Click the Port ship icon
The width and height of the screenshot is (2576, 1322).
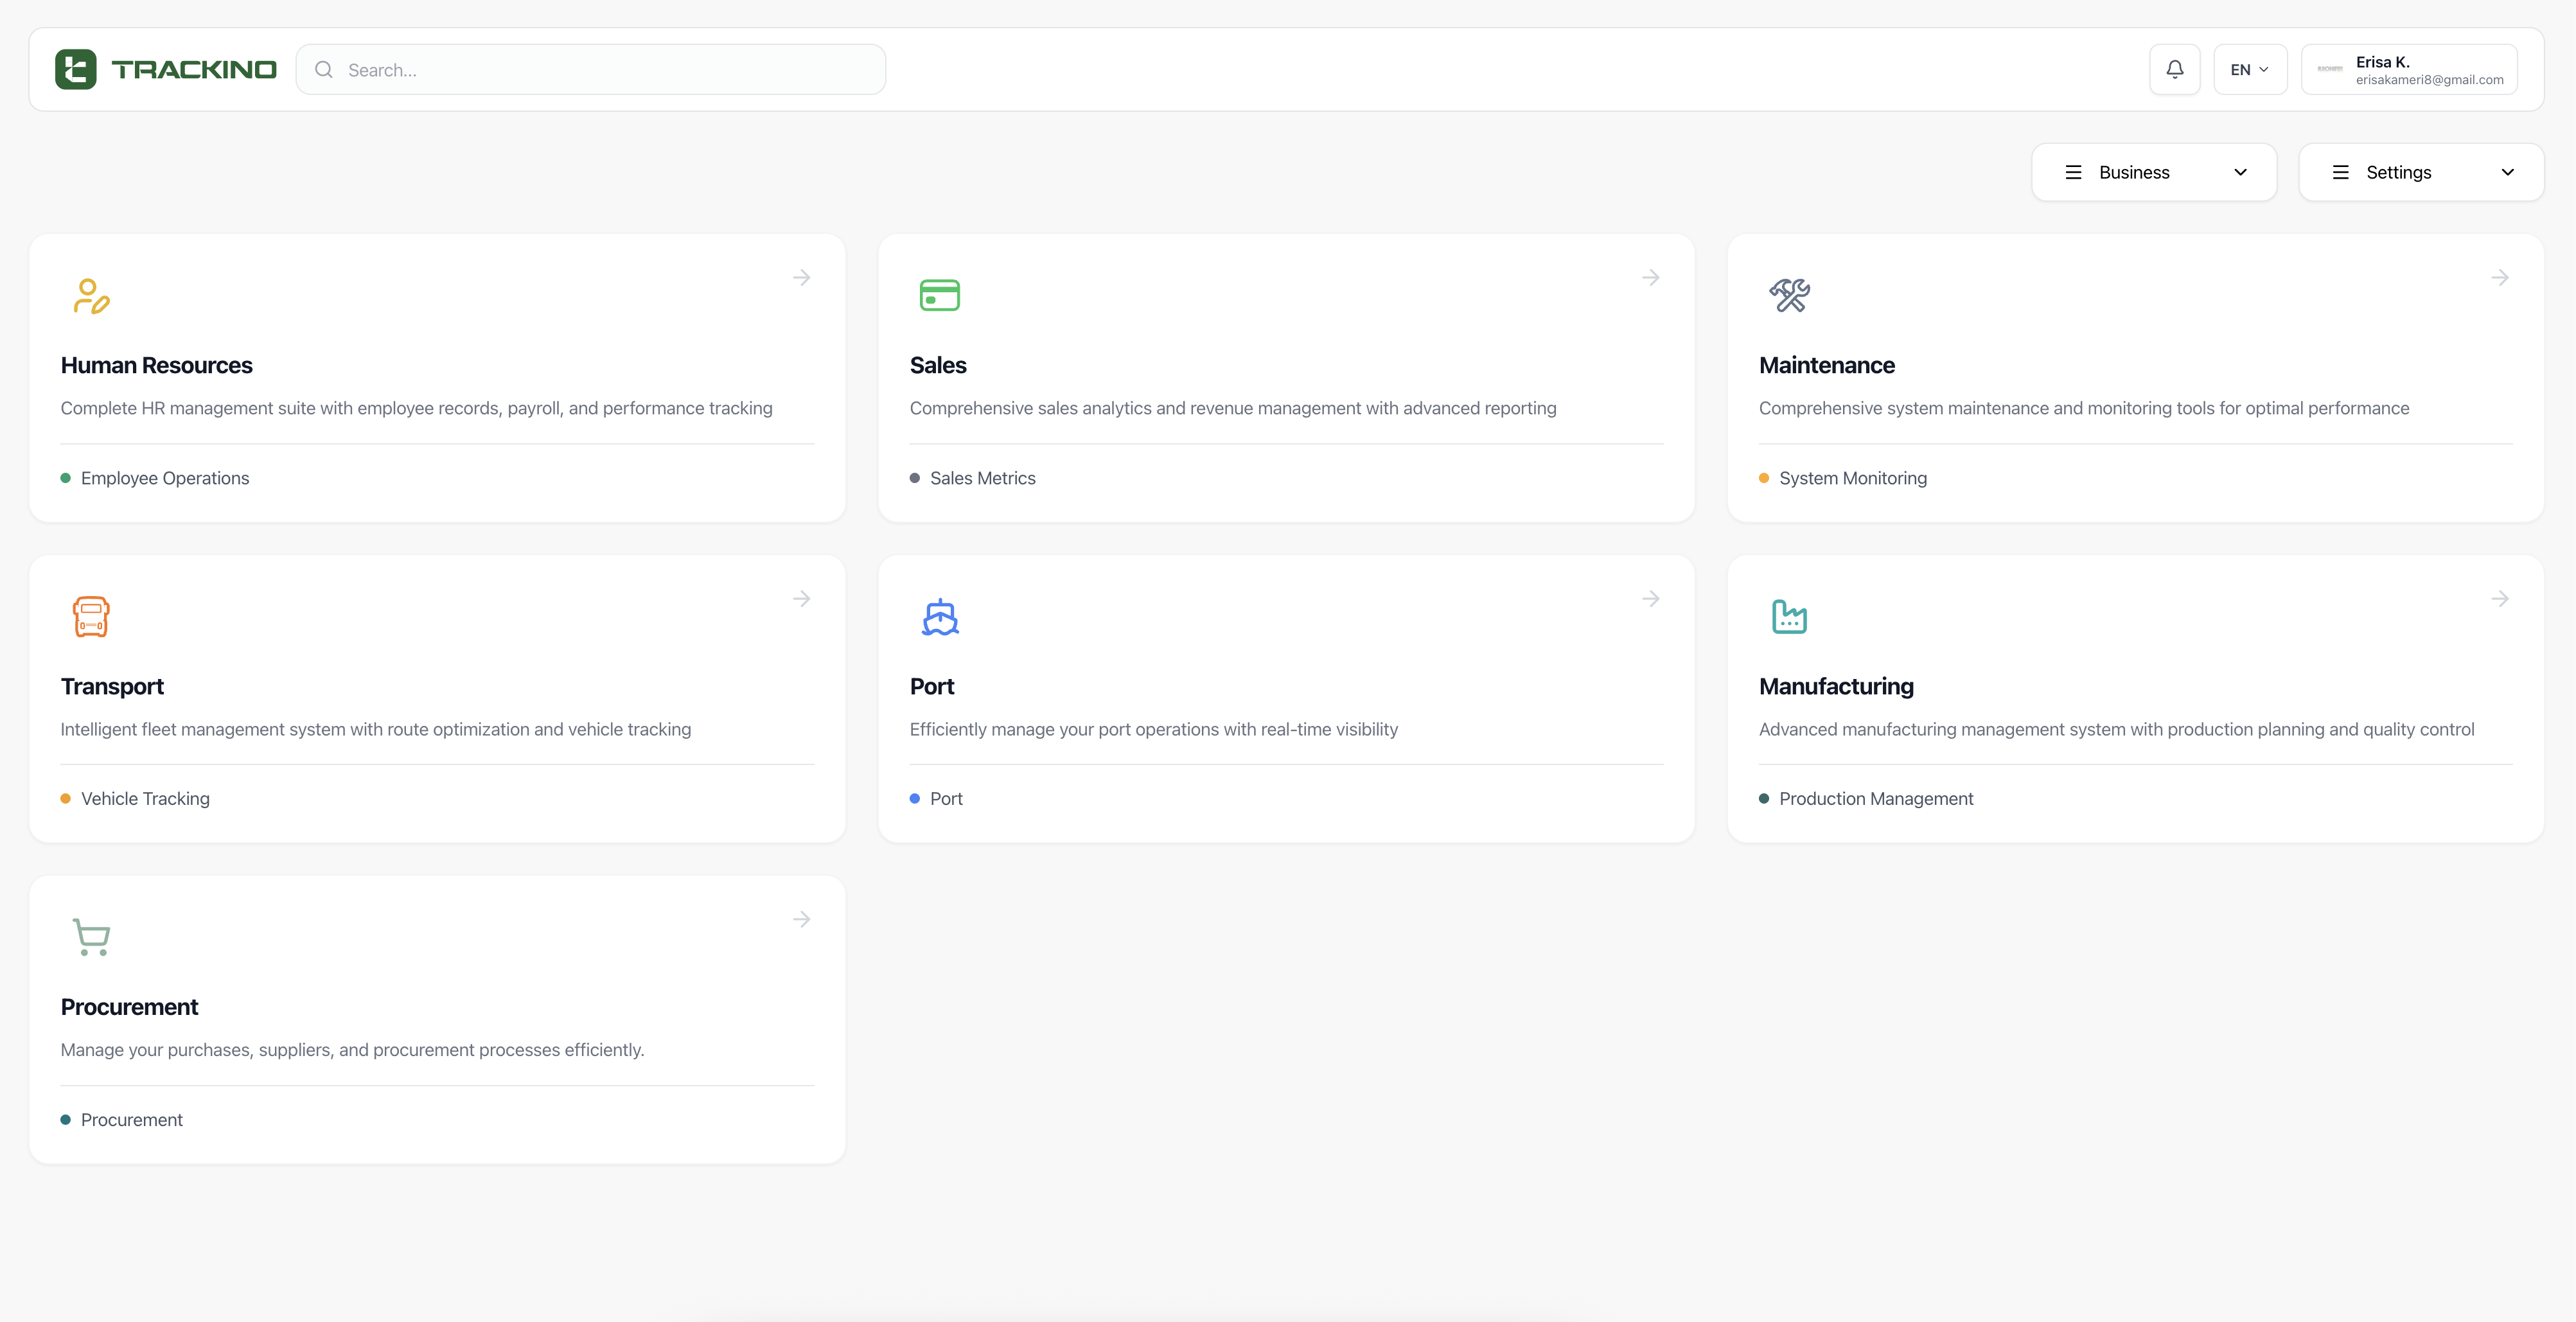[940, 617]
